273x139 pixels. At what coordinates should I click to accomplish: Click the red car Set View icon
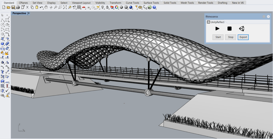click(x=84, y=7)
